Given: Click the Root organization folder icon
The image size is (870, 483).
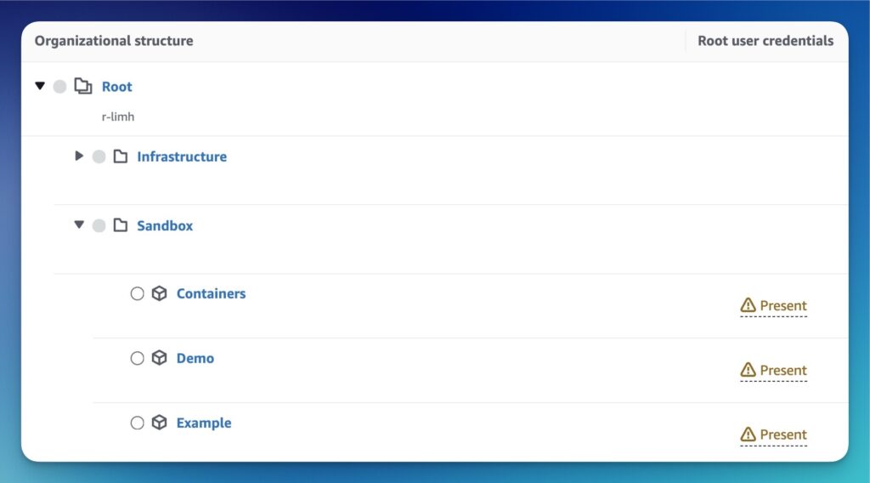Looking at the screenshot, I should [x=83, y=86].
